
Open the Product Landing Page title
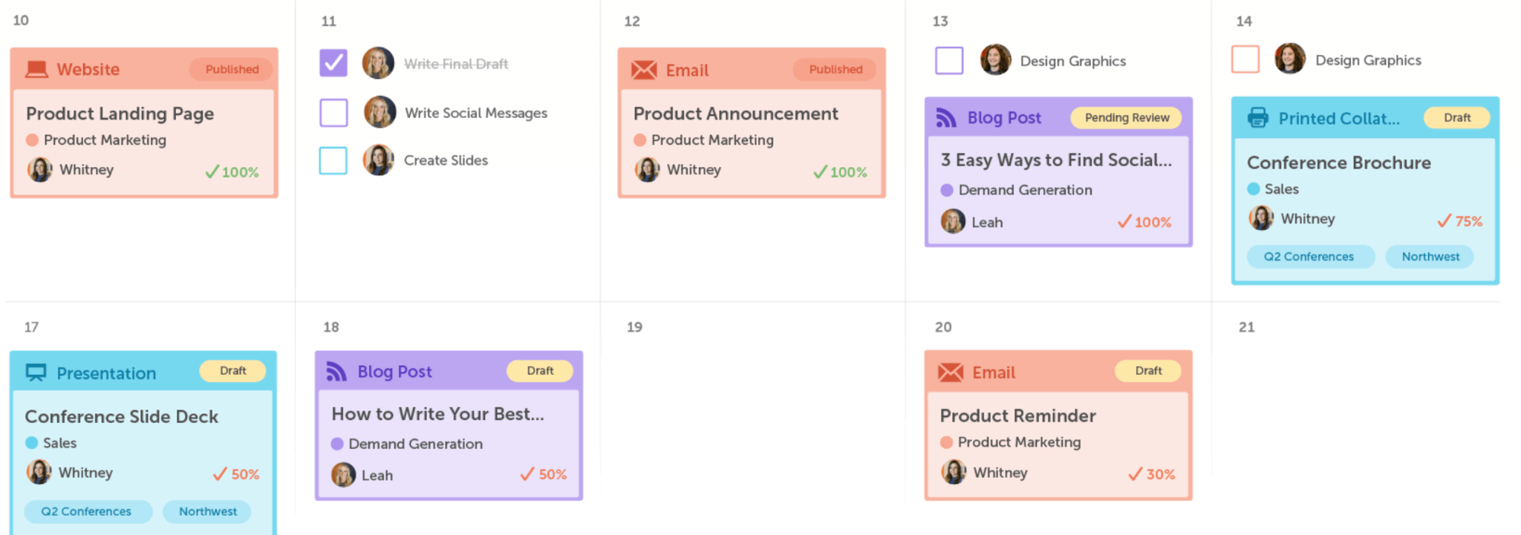point(120,114)
